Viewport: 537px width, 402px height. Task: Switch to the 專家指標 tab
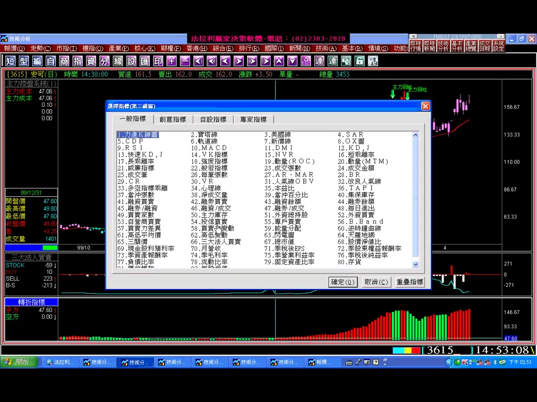pos(253,119)
